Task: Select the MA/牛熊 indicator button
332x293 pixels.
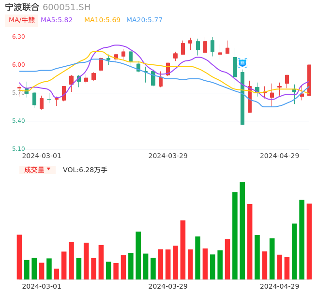Action: pyautogui.click(x=22, y=20)
